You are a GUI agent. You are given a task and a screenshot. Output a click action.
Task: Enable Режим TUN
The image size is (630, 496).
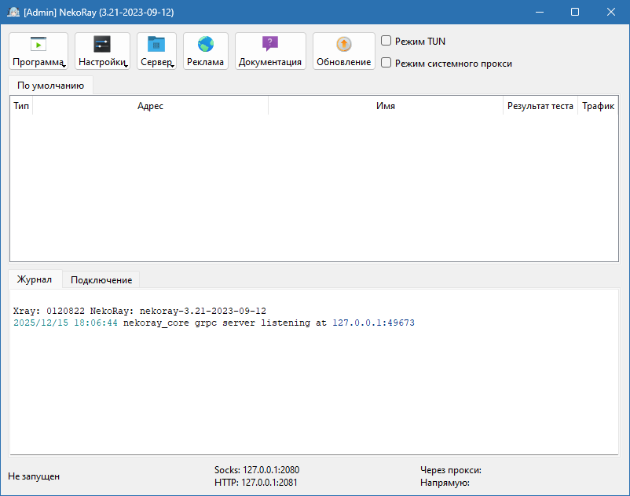[x=385, y=40]
